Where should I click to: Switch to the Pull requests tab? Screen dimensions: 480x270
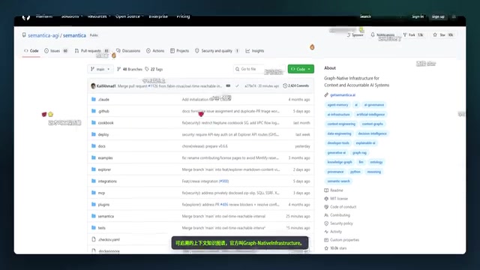tap(91, 51)
